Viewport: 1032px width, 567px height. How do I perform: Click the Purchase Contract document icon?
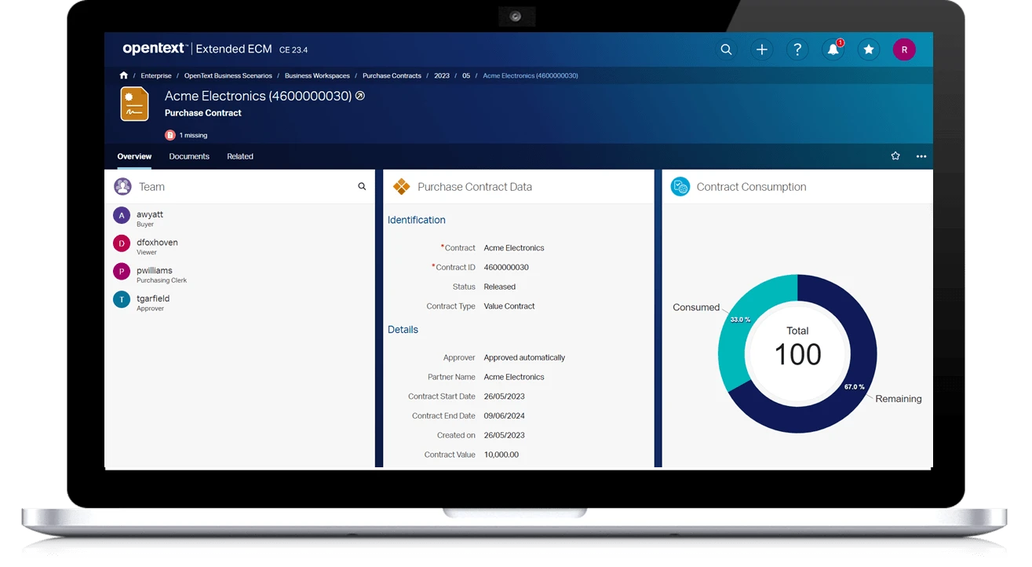click(134, 104)
